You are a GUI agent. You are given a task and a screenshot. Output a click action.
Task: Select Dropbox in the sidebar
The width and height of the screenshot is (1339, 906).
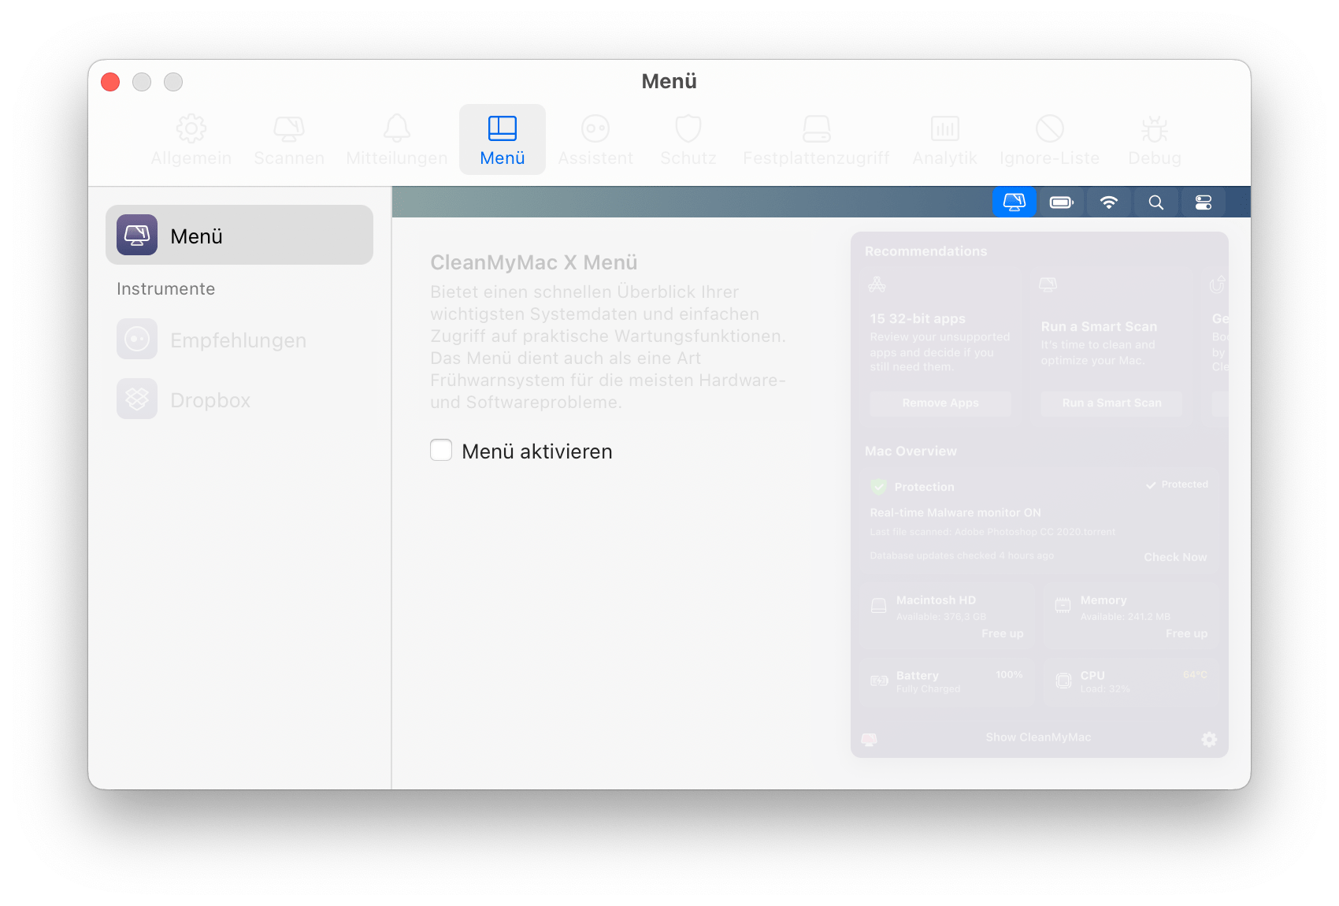tap(239, 399)
